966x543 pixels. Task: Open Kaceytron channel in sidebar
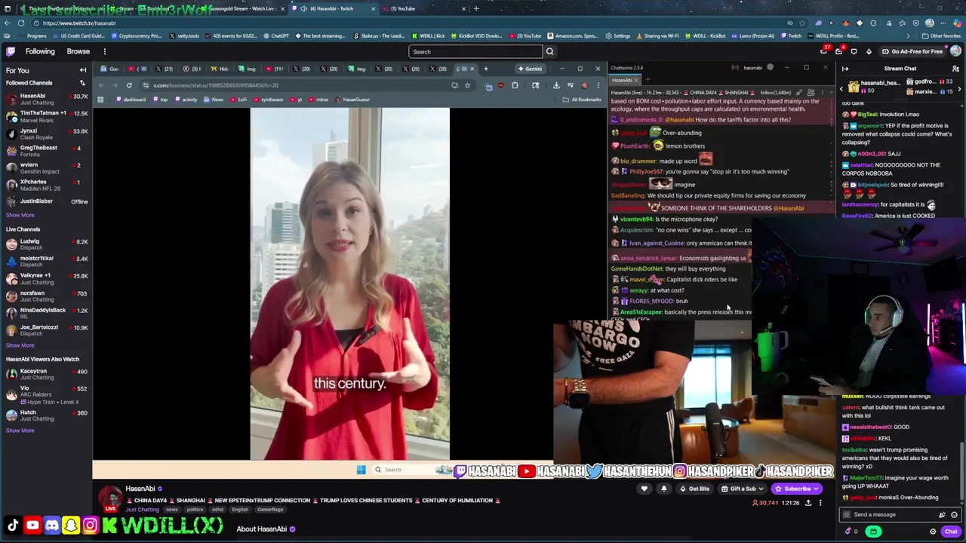[x=47, y=374]
